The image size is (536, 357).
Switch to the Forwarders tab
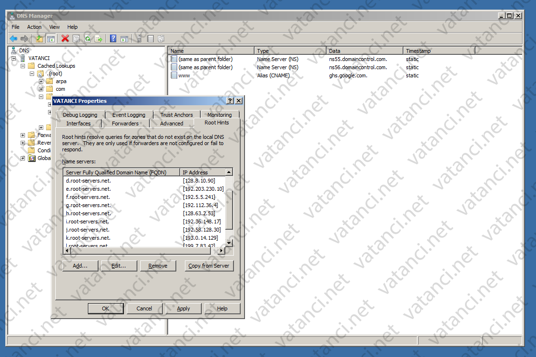coord(125,123)
